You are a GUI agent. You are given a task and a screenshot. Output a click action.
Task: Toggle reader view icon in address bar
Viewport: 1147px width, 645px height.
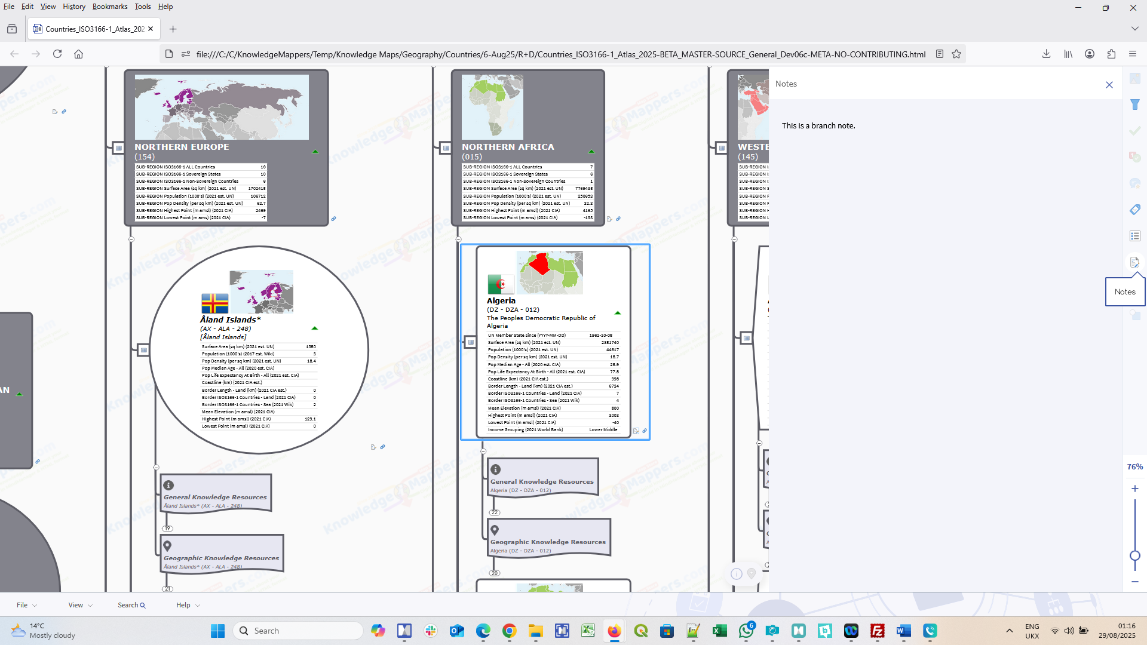click(940, 54)
